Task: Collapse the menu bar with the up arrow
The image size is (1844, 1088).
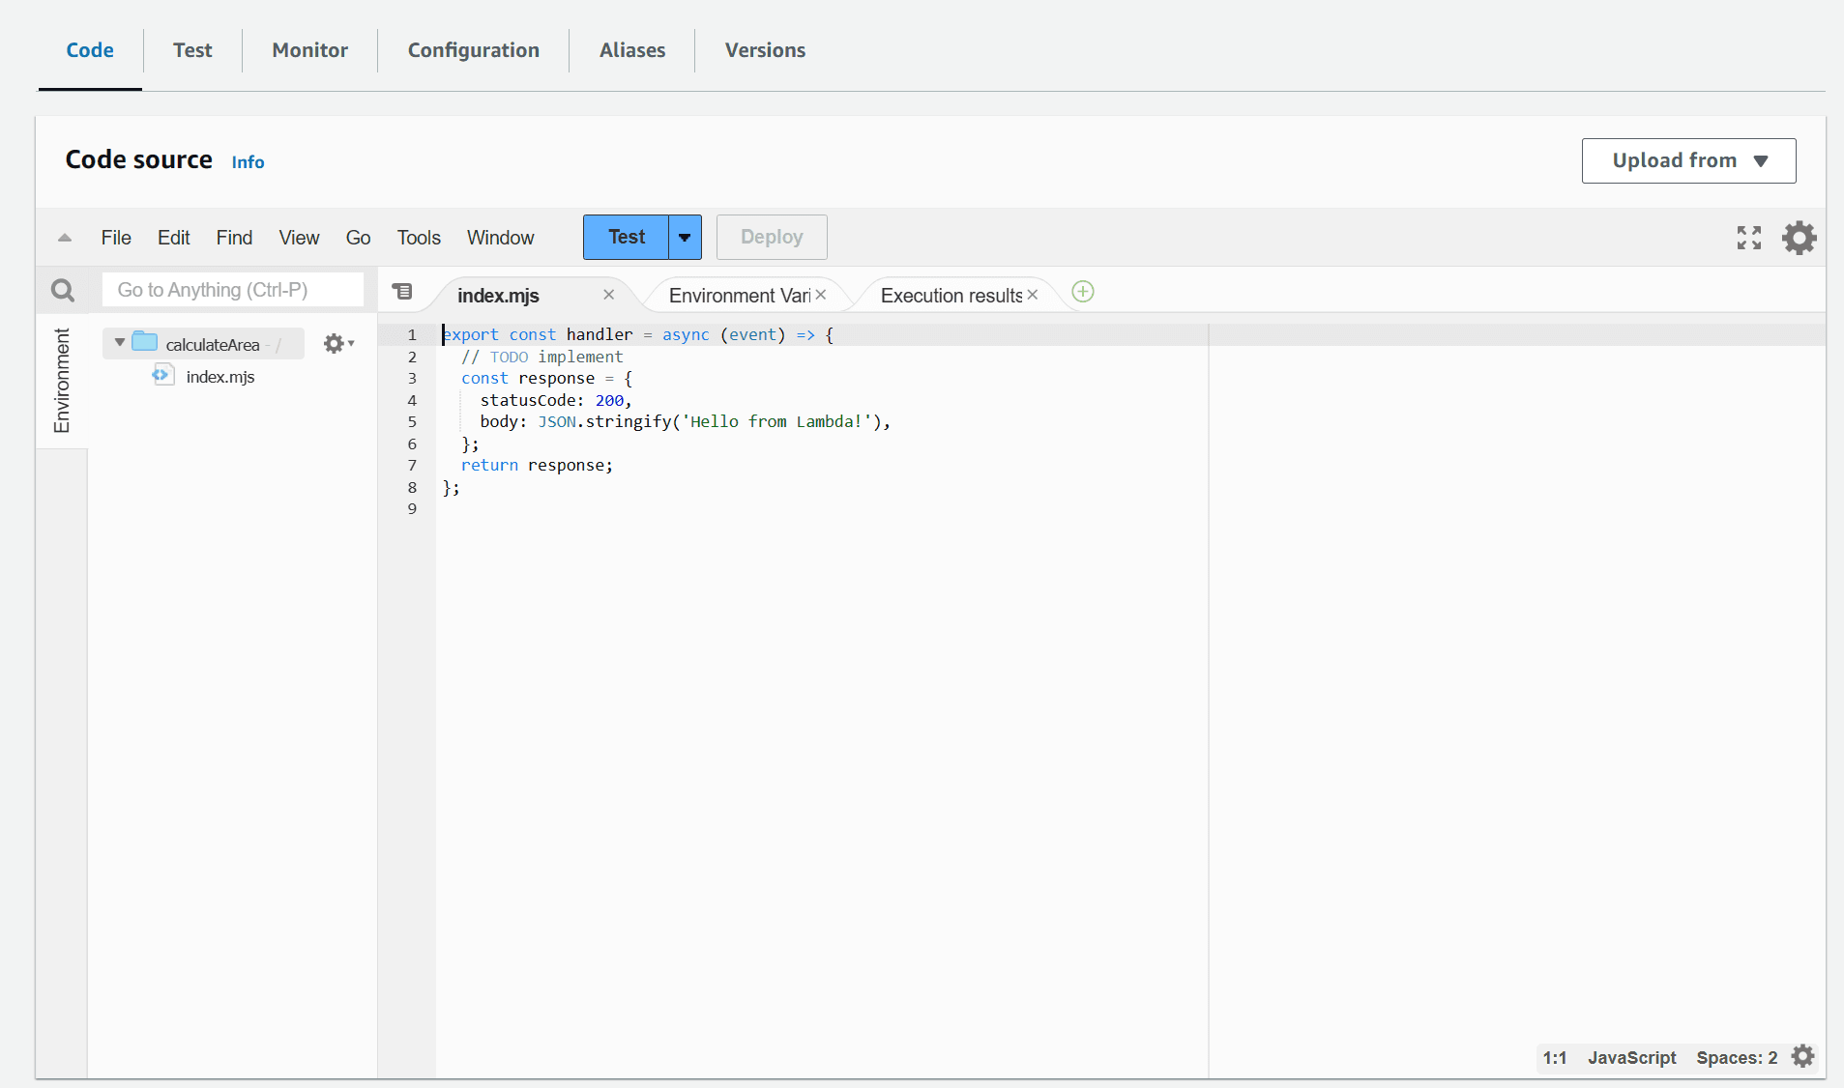Action: coord(65,238)
